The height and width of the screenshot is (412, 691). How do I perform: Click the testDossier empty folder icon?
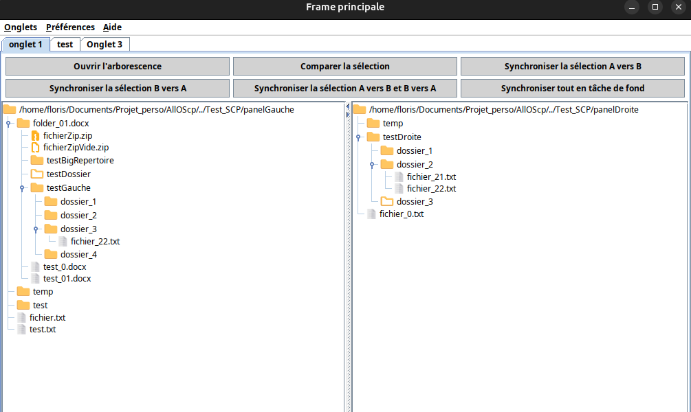(x=37, y=174)
